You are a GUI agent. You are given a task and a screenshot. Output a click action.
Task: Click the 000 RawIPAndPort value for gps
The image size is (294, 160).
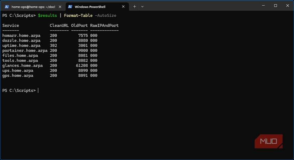pos(94,76)
